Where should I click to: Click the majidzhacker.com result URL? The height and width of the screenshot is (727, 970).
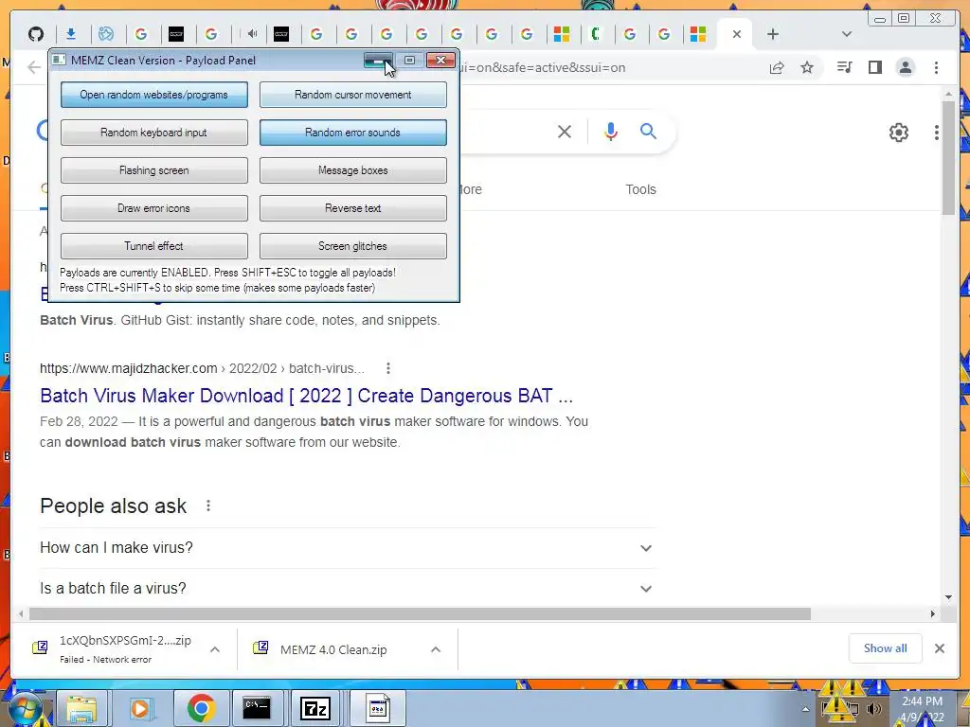tap(202, 368)
